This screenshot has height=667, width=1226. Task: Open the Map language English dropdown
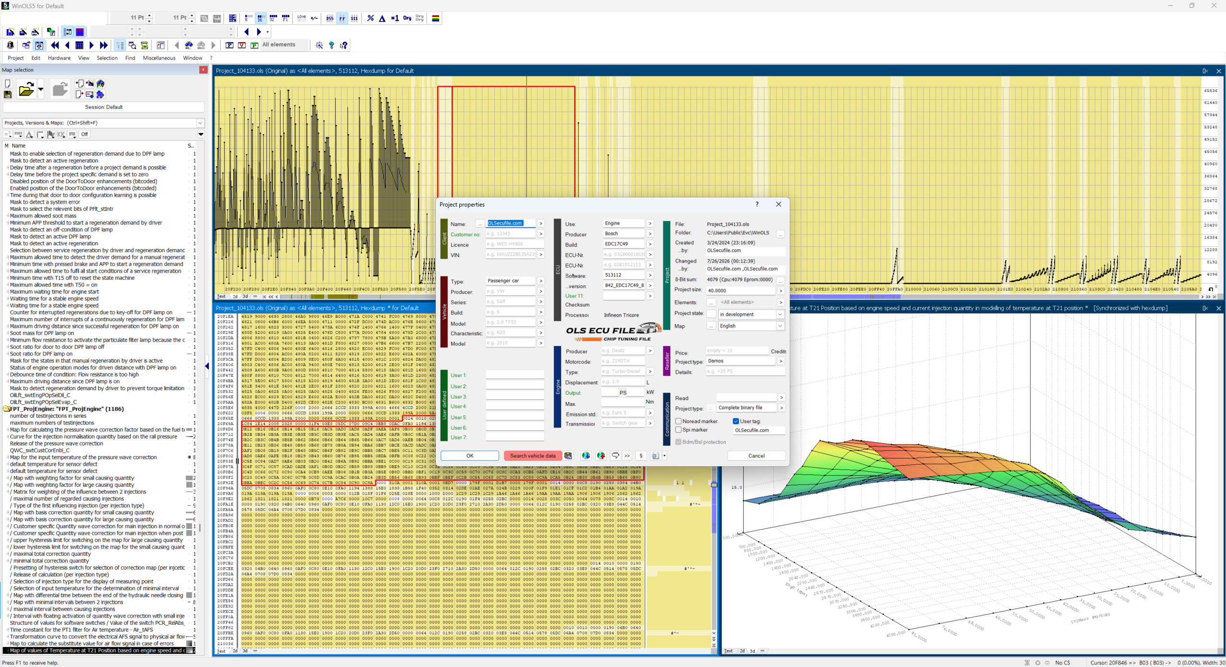tap(780, 326)
